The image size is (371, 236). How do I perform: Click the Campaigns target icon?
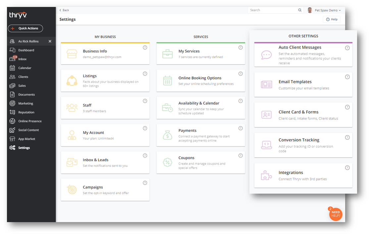[72, 189]
